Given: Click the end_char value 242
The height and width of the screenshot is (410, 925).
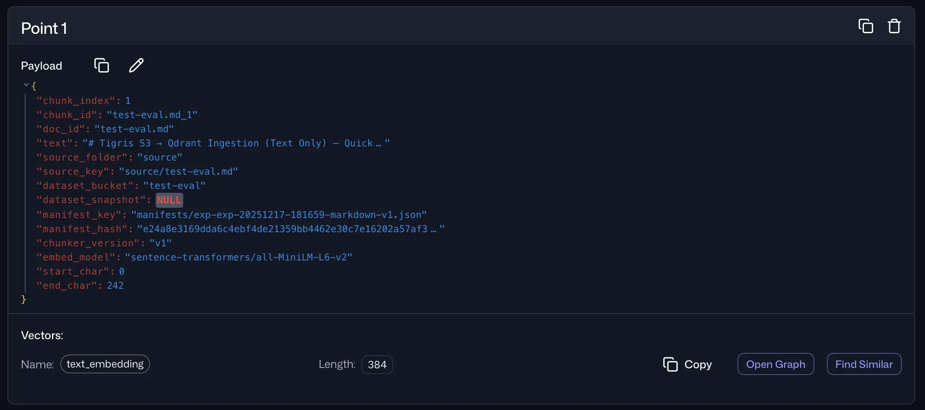Looking at the screenshot, I should tap(115, 286).
